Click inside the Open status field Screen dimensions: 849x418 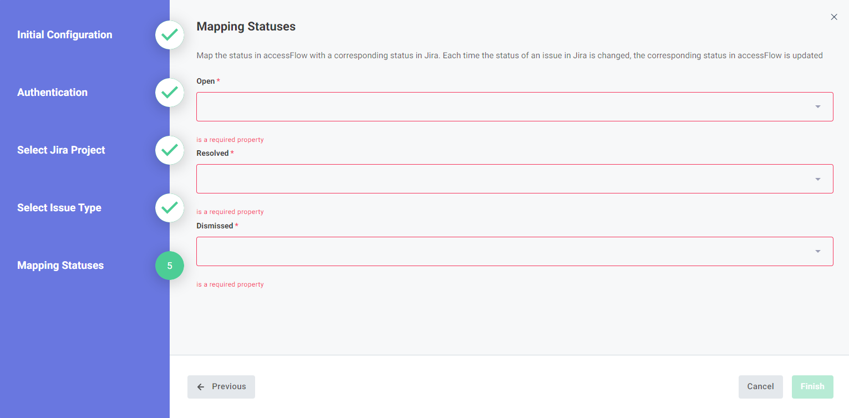coord(499,106)
